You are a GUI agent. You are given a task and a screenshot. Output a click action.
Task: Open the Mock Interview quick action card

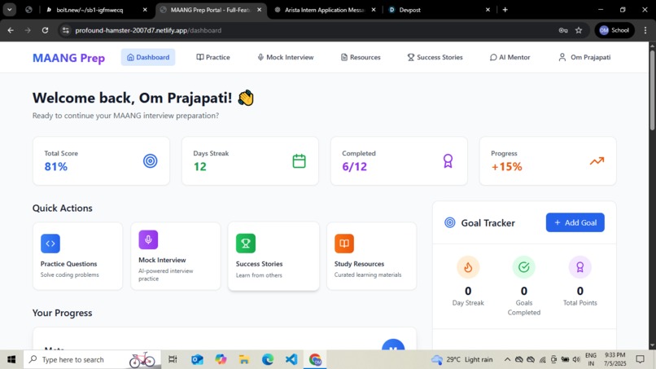pos(176,256)
